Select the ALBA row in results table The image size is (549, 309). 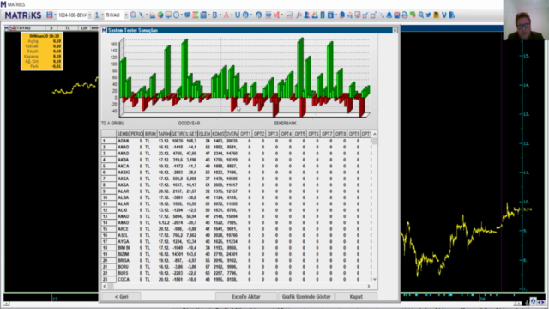[x=237, y=197]
